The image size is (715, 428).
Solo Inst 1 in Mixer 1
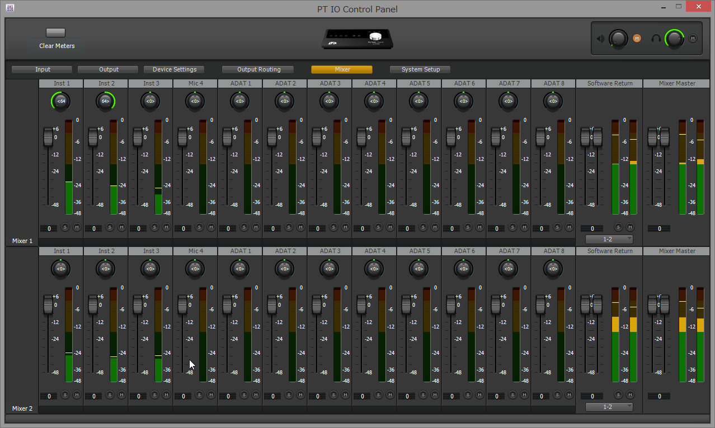tap(65, 227)
